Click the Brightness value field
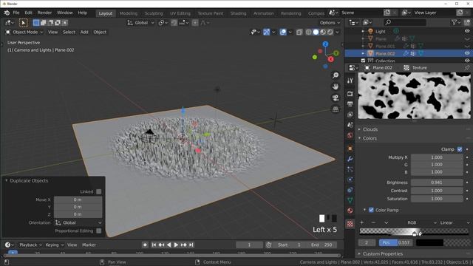The image size is (473, 266). [437, 183]
